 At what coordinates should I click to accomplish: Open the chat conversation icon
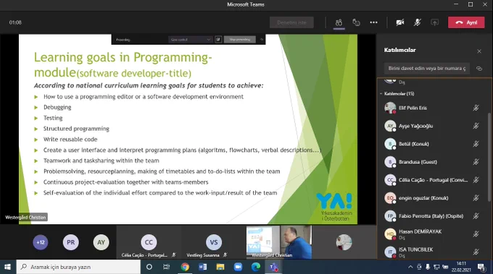tap(356, 22)
